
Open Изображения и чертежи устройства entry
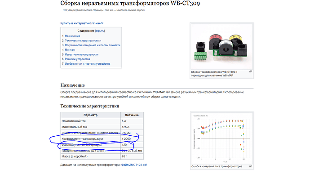coord(88,64)
